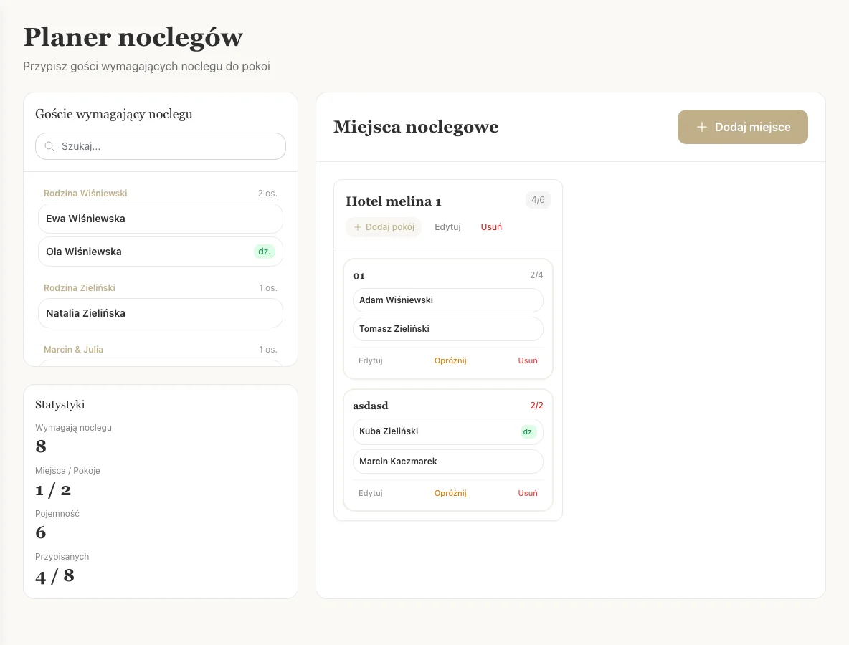Click the red 2/2 occupancy indicator on asdasd room

[x=537, y=405]
